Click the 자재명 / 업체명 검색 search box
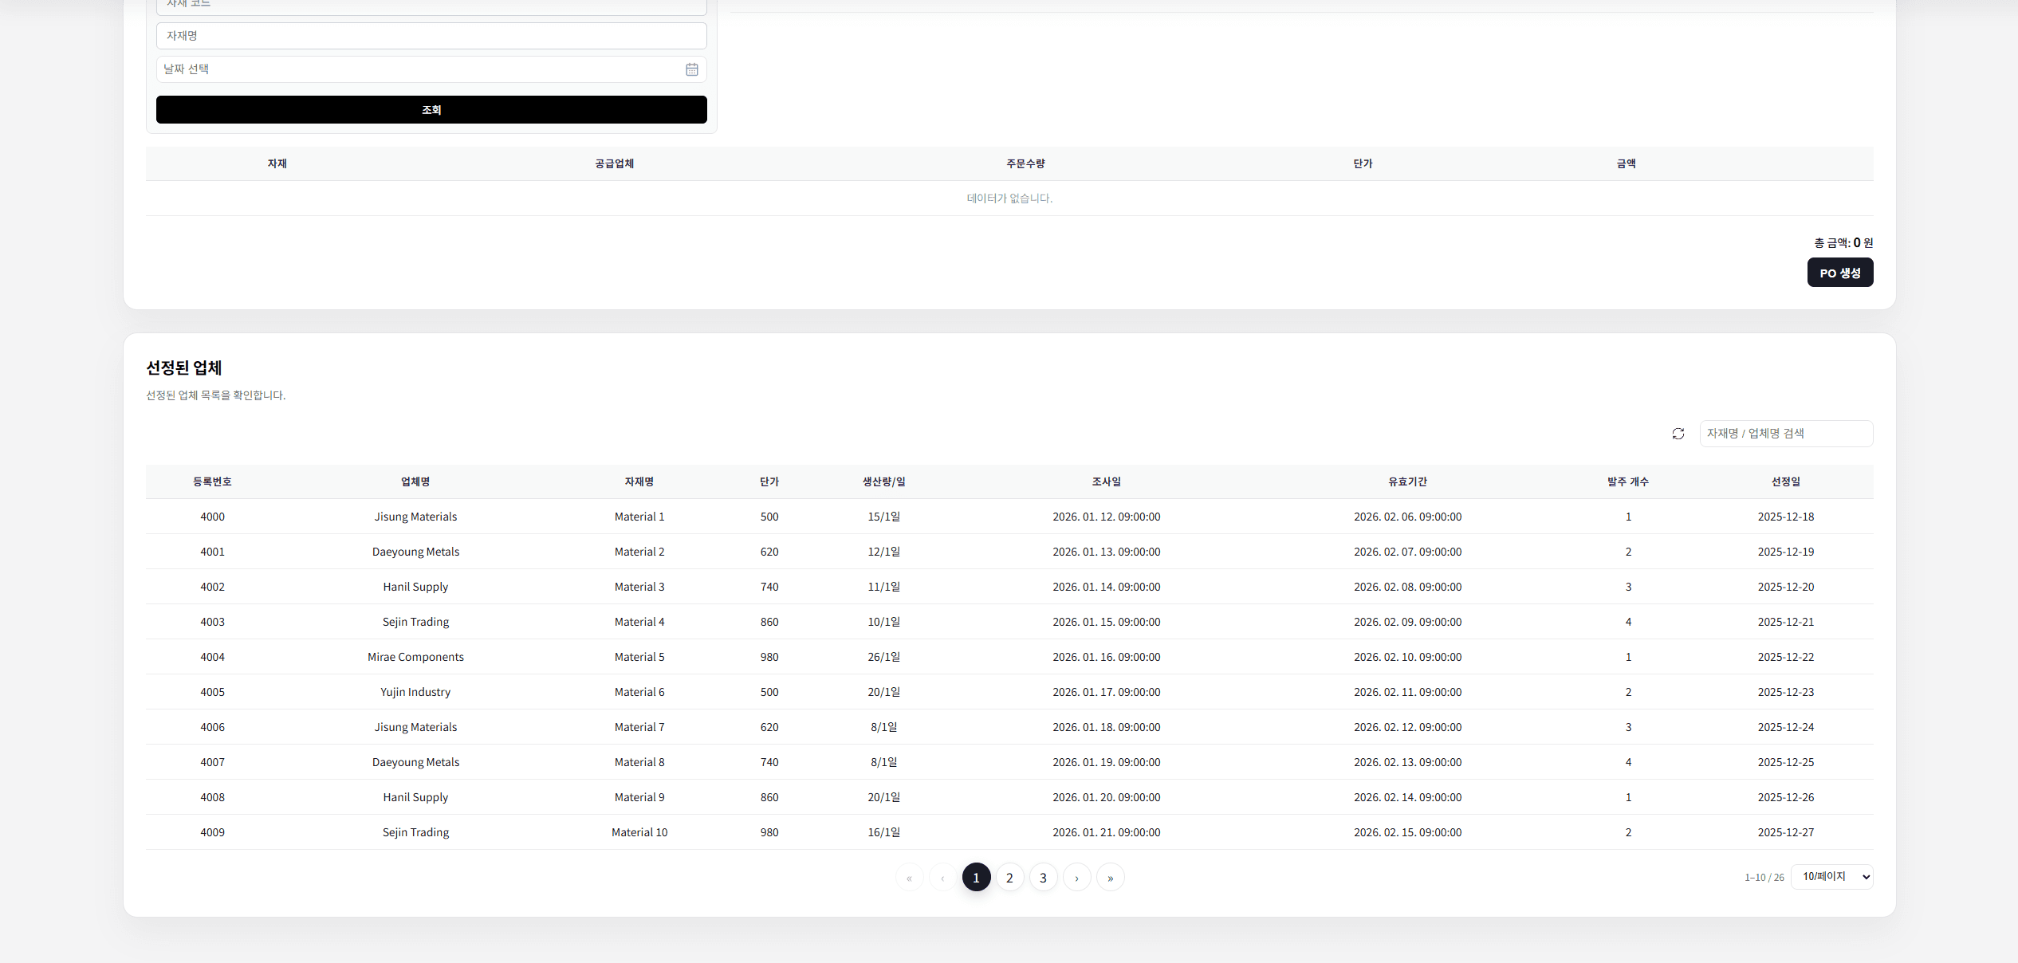This screenshot has width=2018, height=963. [1785, 434]
